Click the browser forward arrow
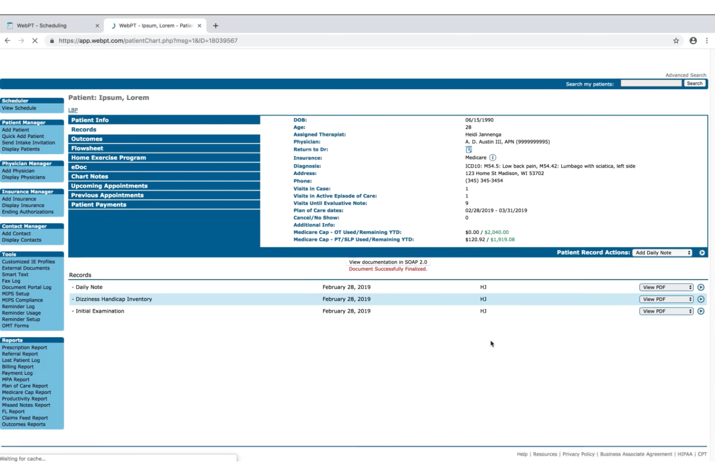715x476 pixels. coord(21,41)
